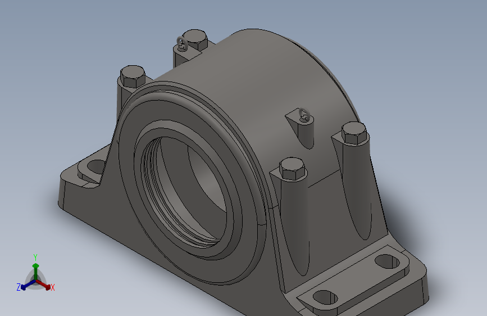
Task: Click the red X axis of the orientation triad
Action: 44,285
